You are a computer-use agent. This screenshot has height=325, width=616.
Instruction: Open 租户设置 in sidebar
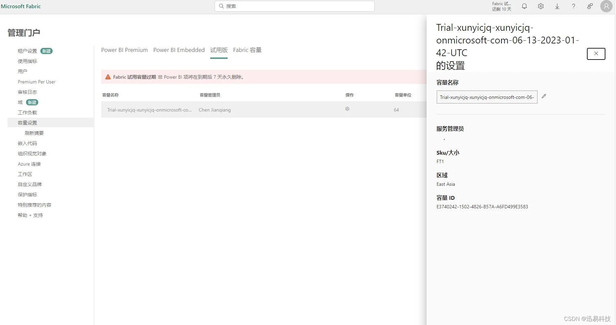pos(27,51)
